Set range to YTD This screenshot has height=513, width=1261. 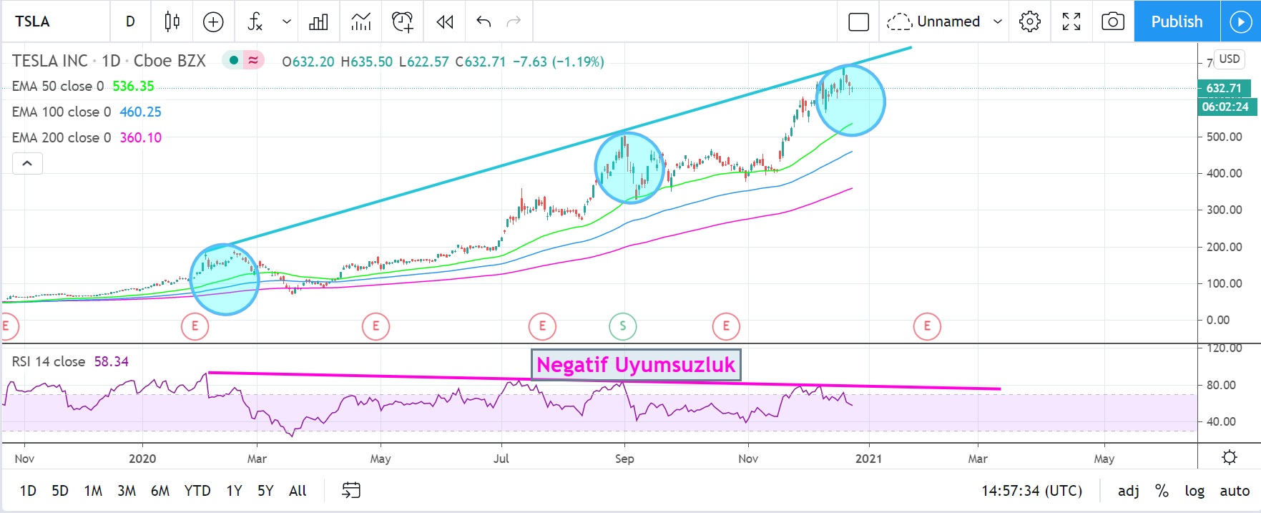click(x=197, y=491)
